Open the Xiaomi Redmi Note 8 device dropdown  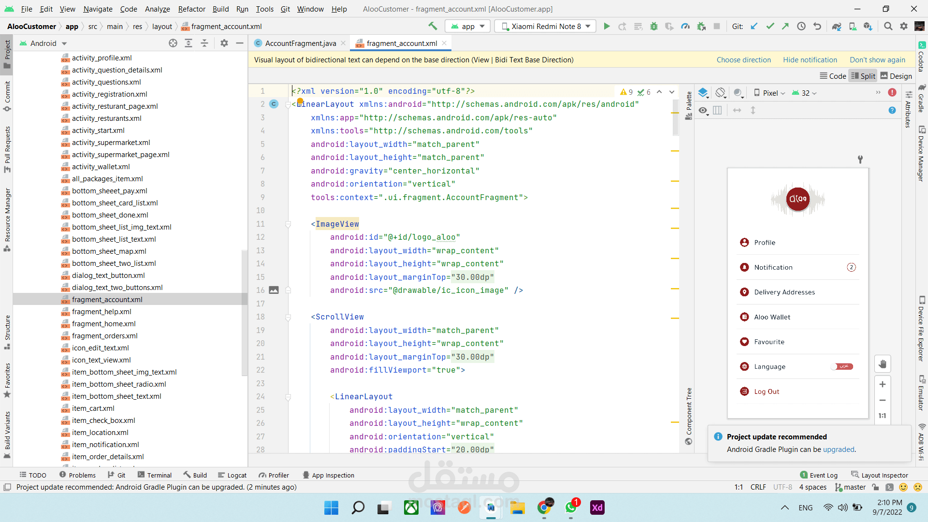pos(546,27)
